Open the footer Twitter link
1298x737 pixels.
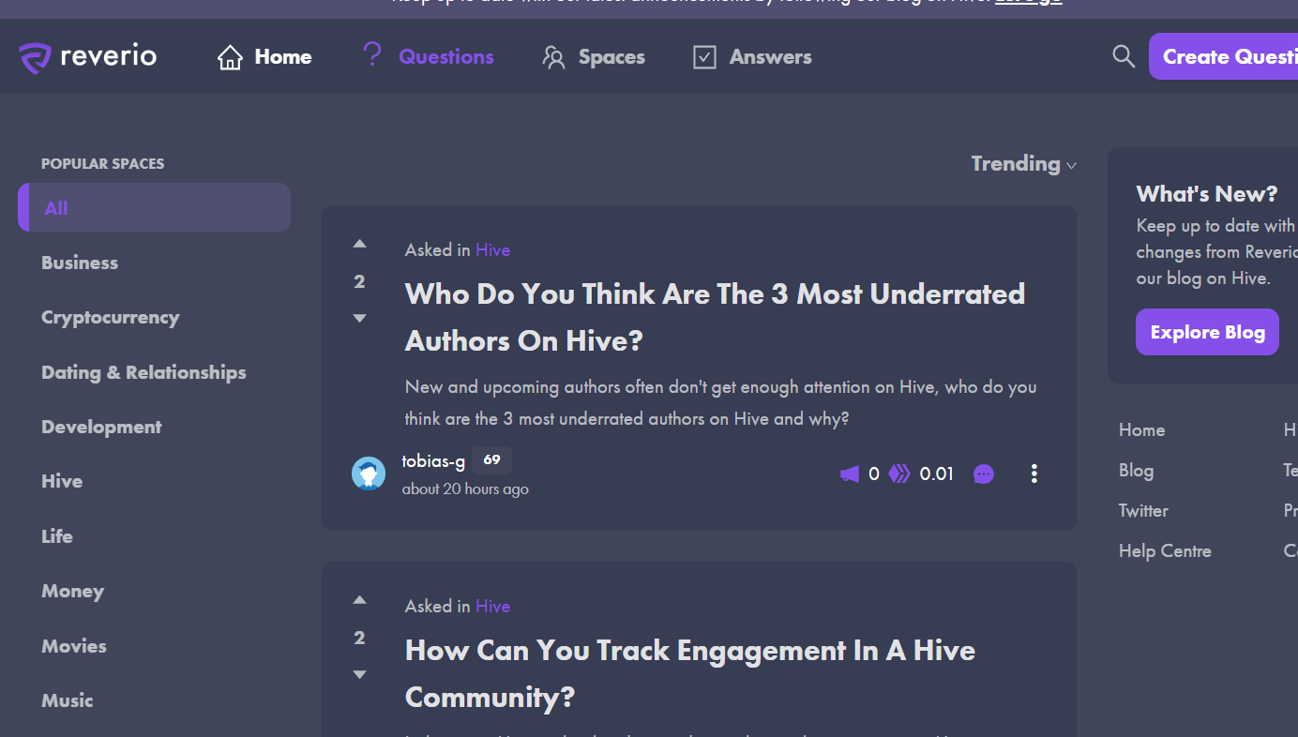coord(1143,510)
